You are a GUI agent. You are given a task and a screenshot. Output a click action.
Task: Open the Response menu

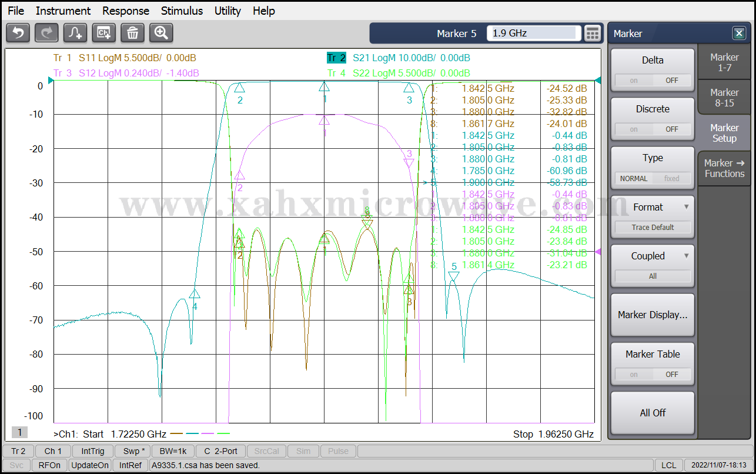(x=126, y=11)
